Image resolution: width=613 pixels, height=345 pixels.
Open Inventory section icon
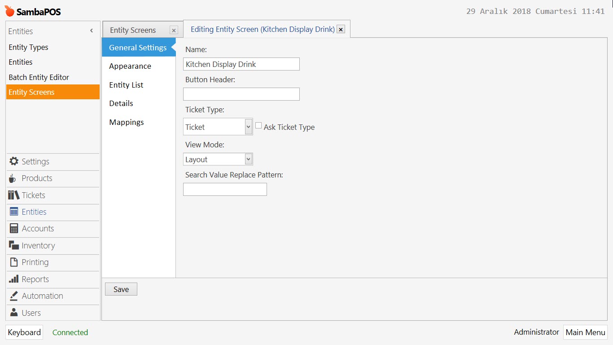tap(14, 245)
